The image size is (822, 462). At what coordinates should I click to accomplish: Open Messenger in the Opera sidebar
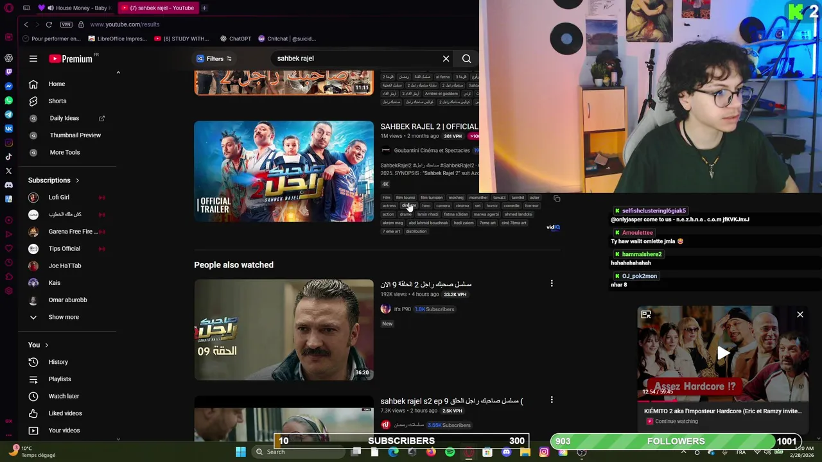[x=8, y=86]
